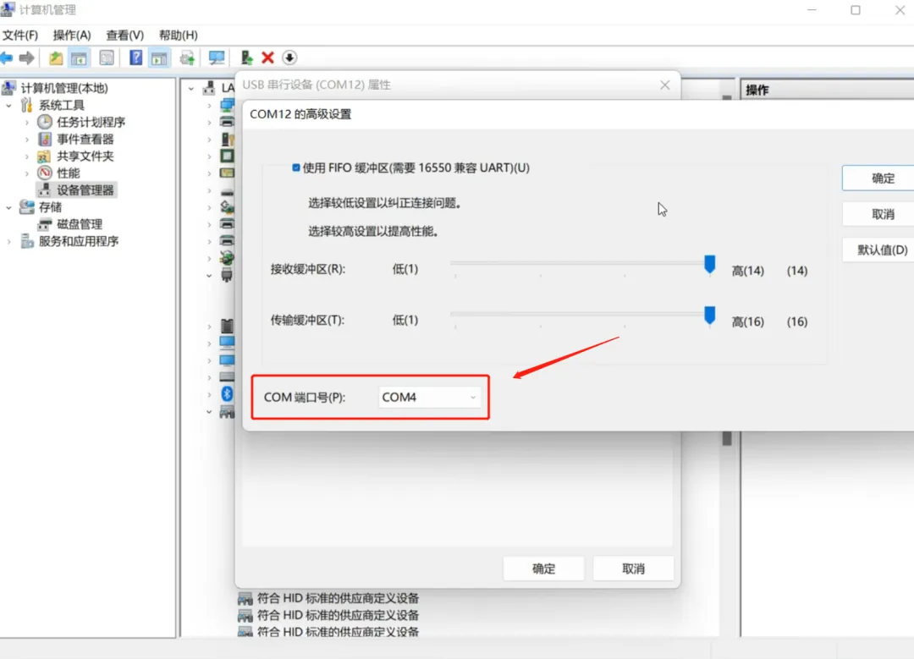Screen dimensions: 914x659
Task: Open the COM port number dropdown
Action: (430, 398)
